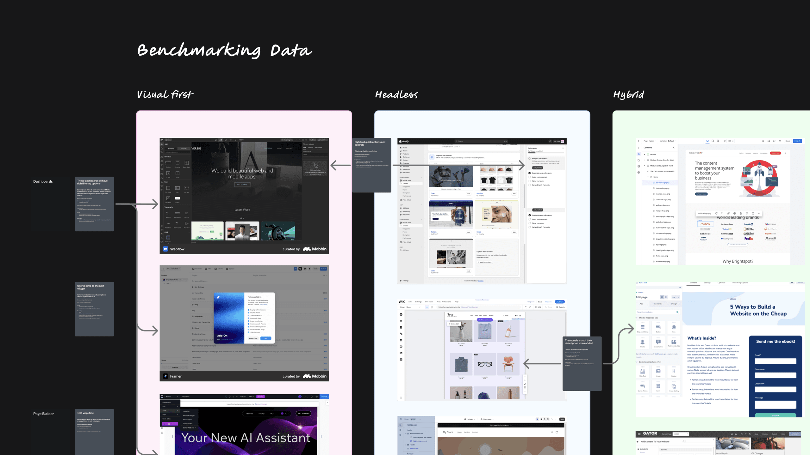
Task: Mark Set up Shopify Payments as complete
Action: pos(530,185)
